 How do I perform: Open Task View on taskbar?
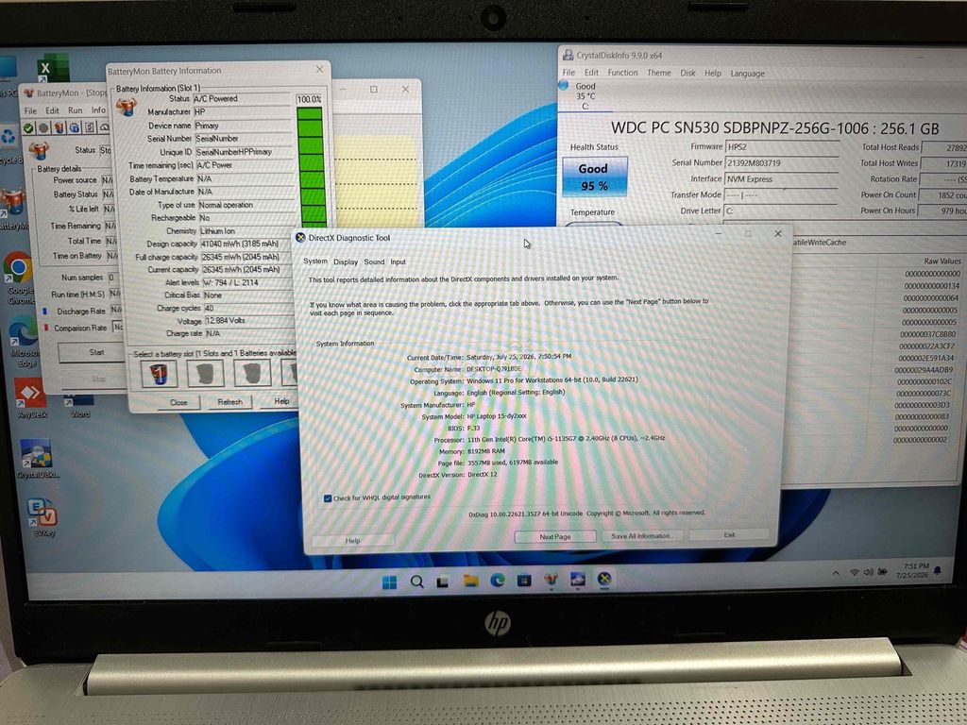(x=443, y=582)
